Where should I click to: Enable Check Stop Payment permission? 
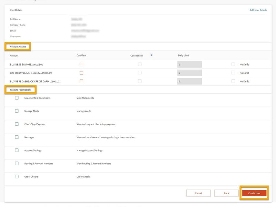(x=17, y=124)
